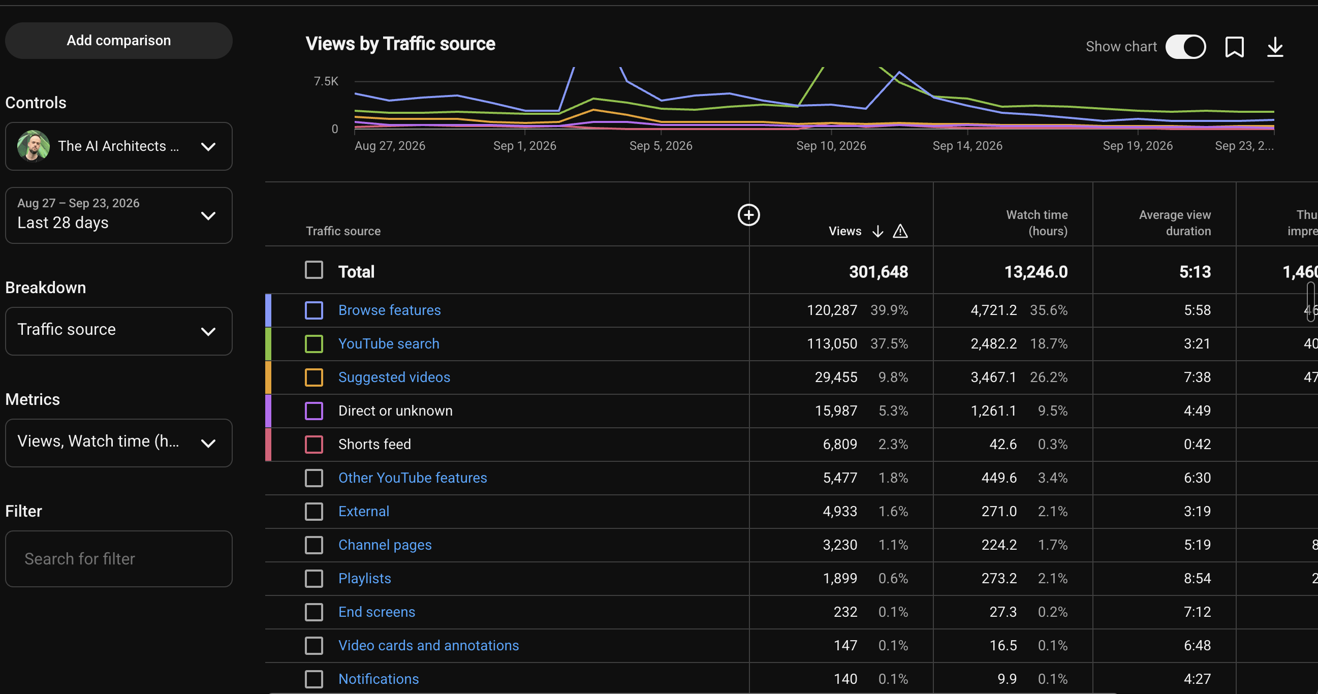Open the Last 28 days date range dropdown

(119, 215)
